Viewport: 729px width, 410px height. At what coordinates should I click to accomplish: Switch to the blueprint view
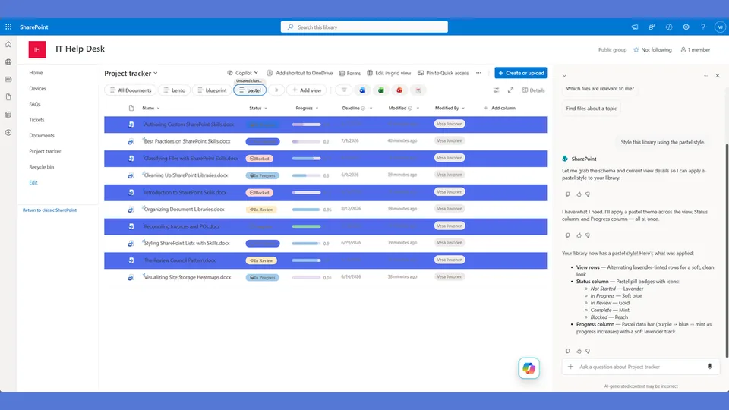point(212,90)
